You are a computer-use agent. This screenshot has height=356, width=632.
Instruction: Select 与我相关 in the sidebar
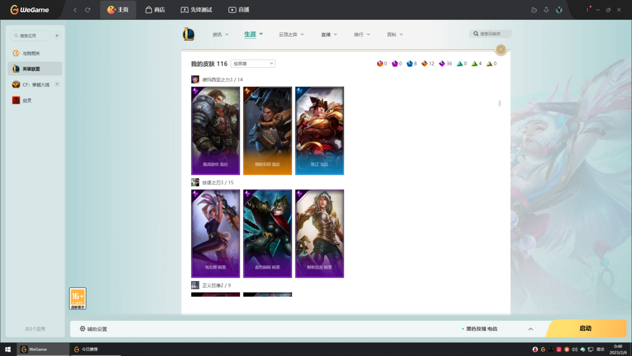(35, 53)
